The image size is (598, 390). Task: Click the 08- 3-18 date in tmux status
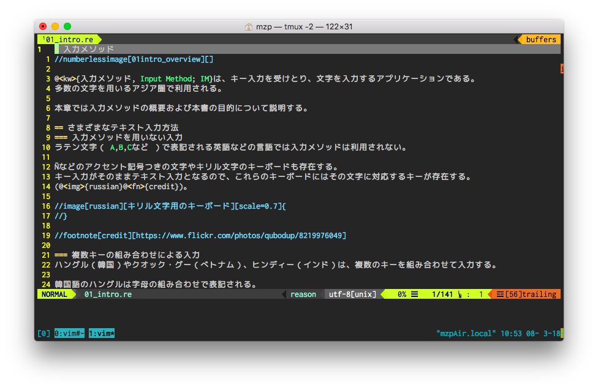[543, 333]
